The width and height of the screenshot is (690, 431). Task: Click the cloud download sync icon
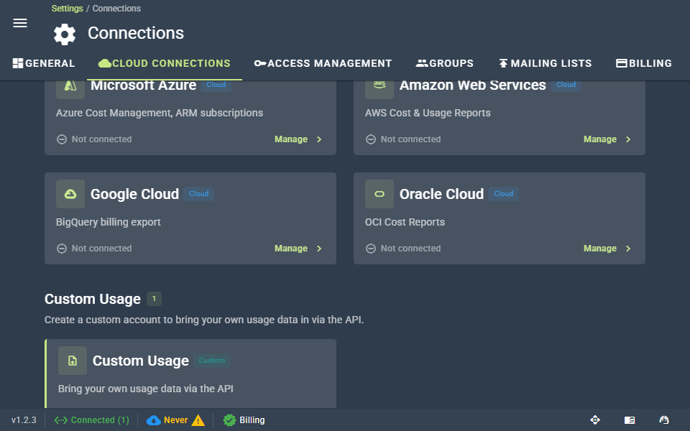(x=154, y=420)
